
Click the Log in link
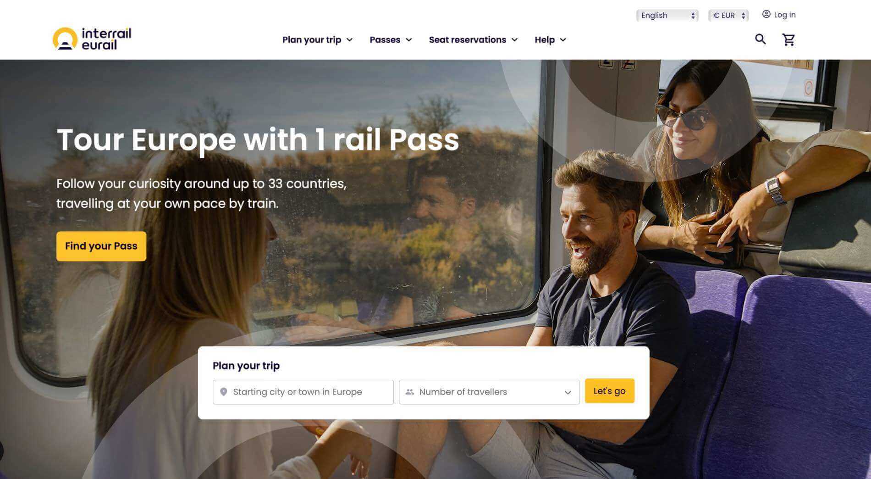pos(785,15)
